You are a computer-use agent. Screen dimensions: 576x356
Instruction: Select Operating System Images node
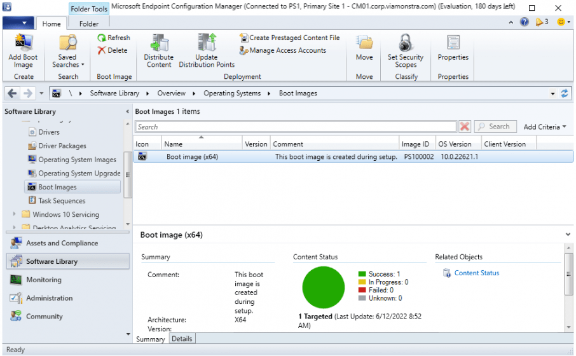77,160
